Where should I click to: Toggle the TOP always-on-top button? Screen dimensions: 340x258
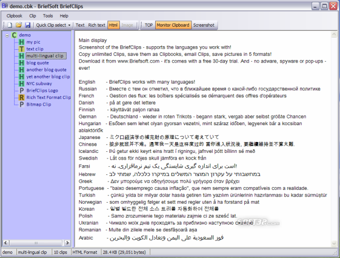[148, 25]
